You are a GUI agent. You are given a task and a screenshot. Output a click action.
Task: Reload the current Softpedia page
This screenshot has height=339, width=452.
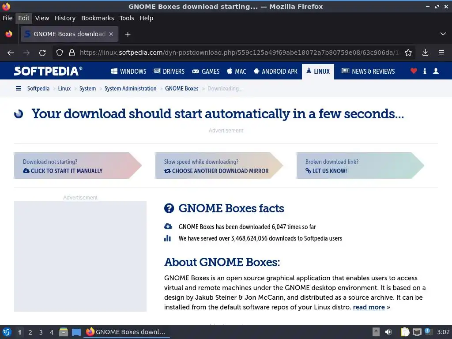point(42,53)
